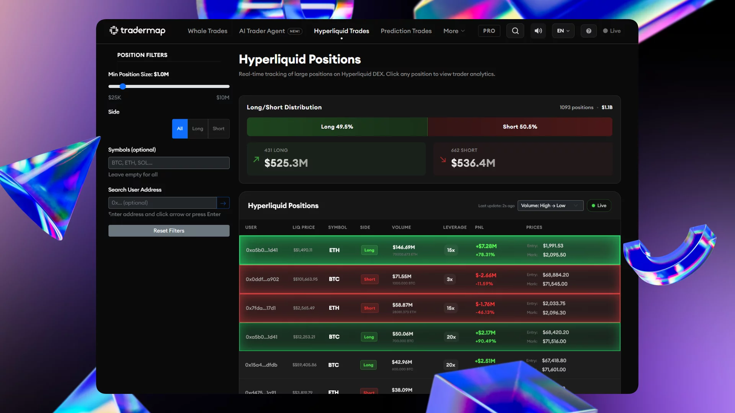
Task: Click the Live indicator in the top bar
Action: click(x=611, y=31)
